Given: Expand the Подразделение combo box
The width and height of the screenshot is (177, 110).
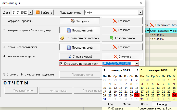Looking at the screenshot, I should pos(140,12).
